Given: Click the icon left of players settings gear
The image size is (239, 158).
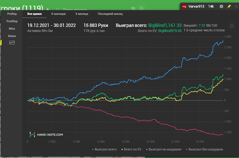Looking at the screenshot, I should coord(133,9).
